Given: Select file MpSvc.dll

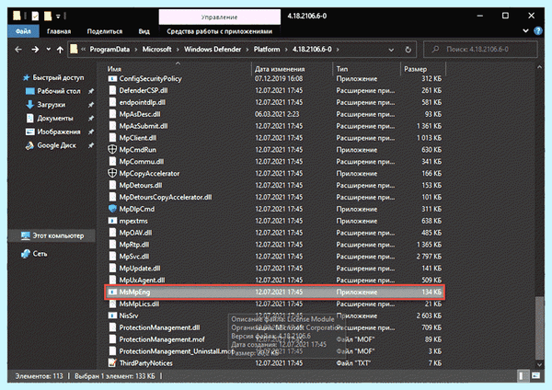Looking at the screenshot, I should tap(134, 257).
